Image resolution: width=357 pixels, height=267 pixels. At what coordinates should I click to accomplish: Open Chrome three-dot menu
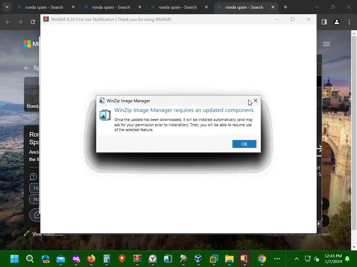click(349, 22)
